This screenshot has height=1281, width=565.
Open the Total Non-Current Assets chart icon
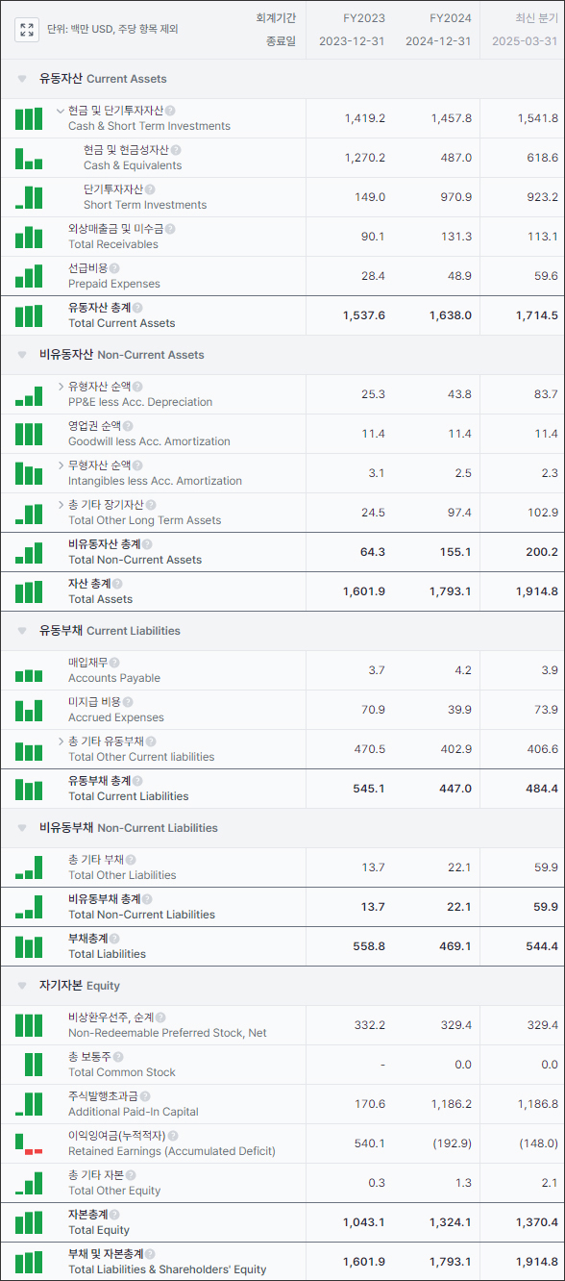pos(29,552)
